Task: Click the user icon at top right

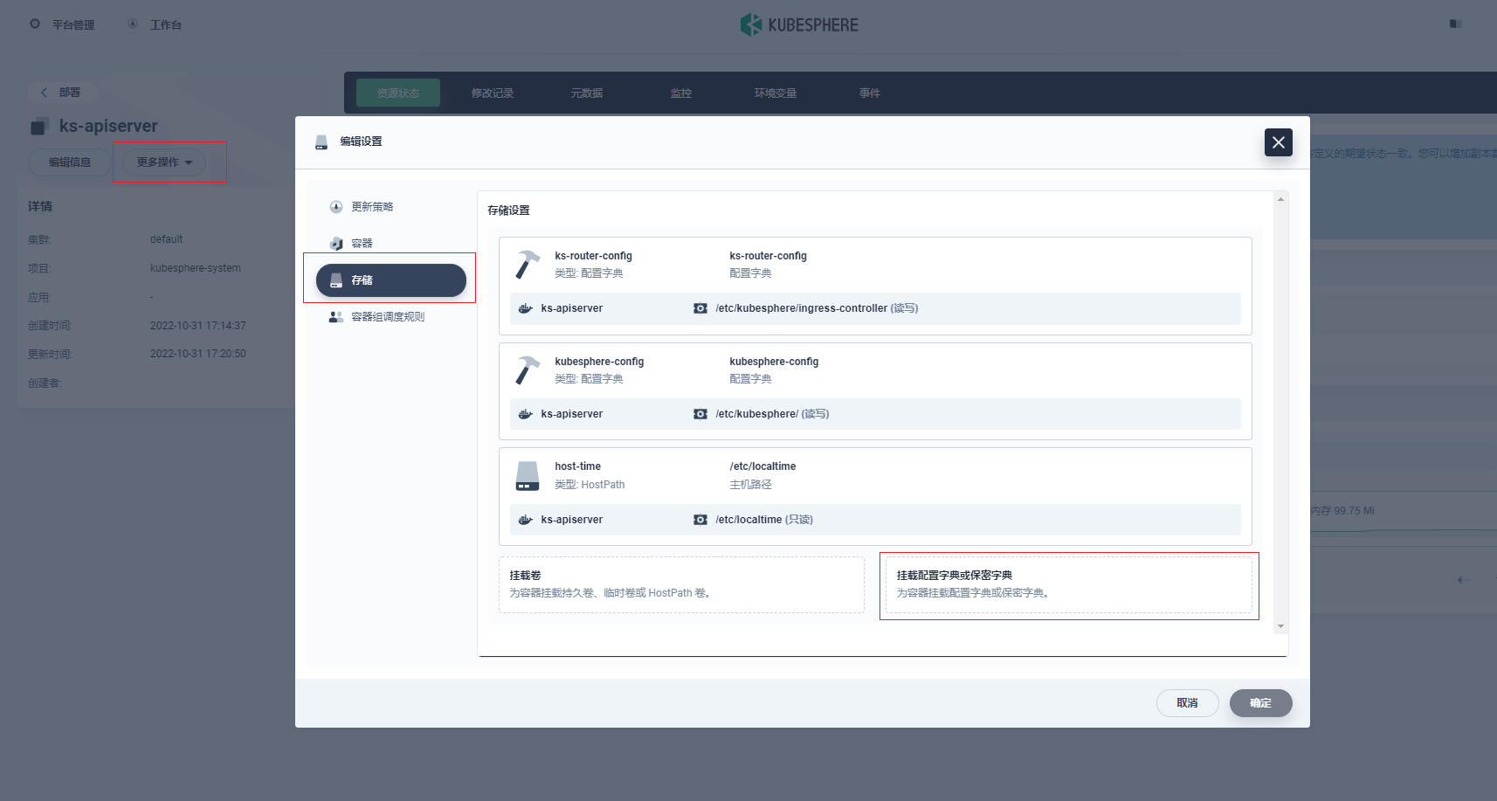Action: (1455, 24)
